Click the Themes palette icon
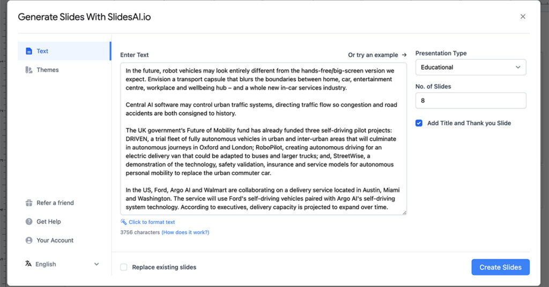Viewport: 549px width, 287px height. pyautogui.click(x=29, y=70)
